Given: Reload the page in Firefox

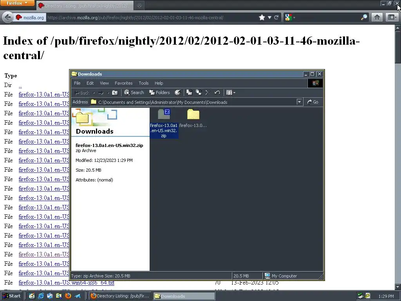Looking at the screenshot, I should [x=276, y=17].
